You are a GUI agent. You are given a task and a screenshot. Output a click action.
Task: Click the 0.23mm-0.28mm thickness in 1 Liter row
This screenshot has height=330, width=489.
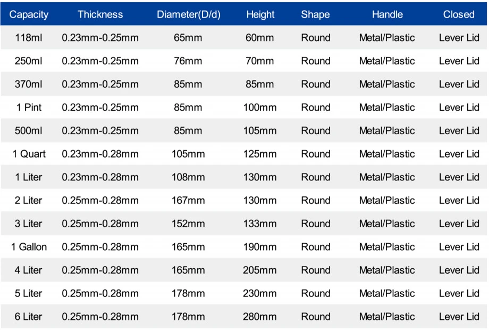click(100, 177)
